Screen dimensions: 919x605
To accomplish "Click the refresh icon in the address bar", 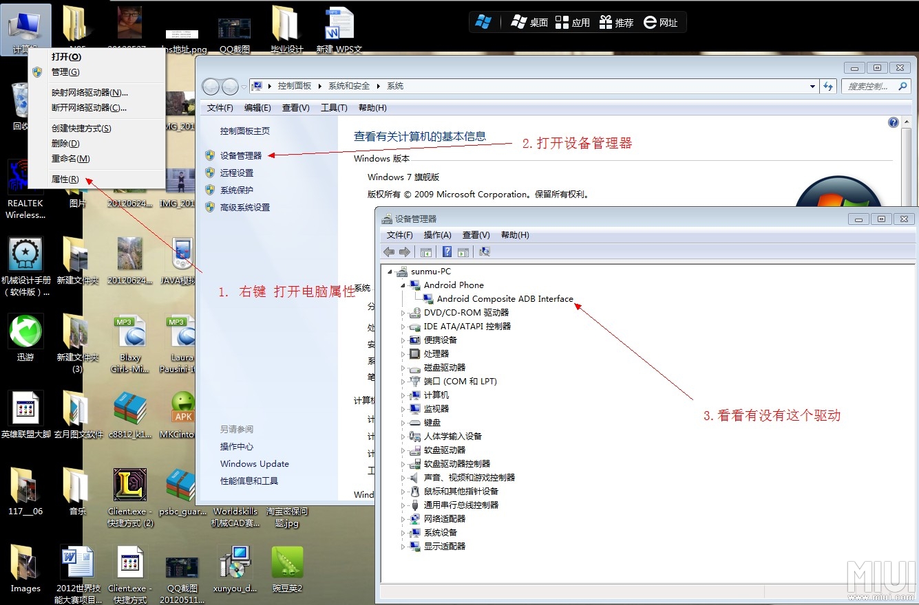I will pos(828,86).
